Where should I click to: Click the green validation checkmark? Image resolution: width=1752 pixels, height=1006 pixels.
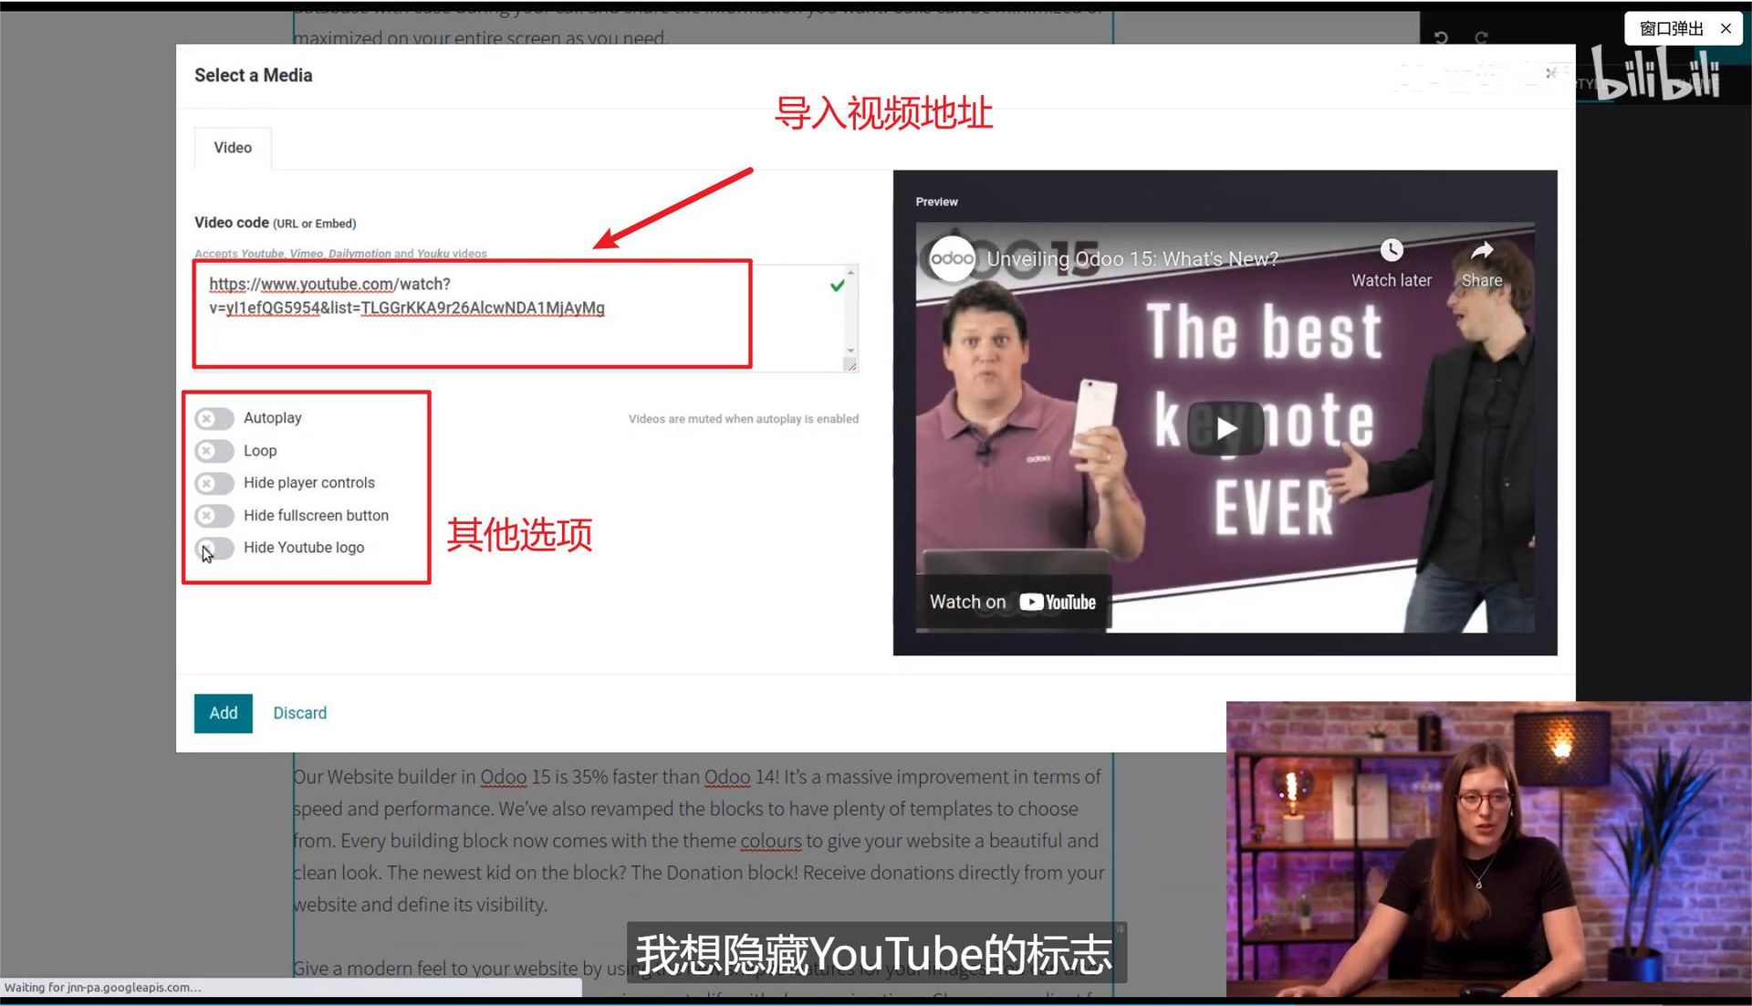coord(837,286)
